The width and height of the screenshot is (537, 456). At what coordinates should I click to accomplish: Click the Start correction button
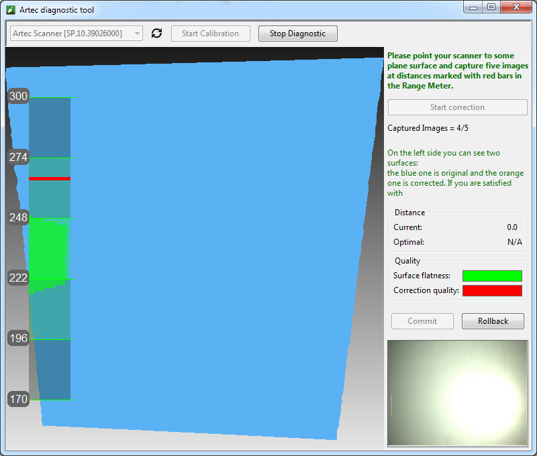click(457, 107)
